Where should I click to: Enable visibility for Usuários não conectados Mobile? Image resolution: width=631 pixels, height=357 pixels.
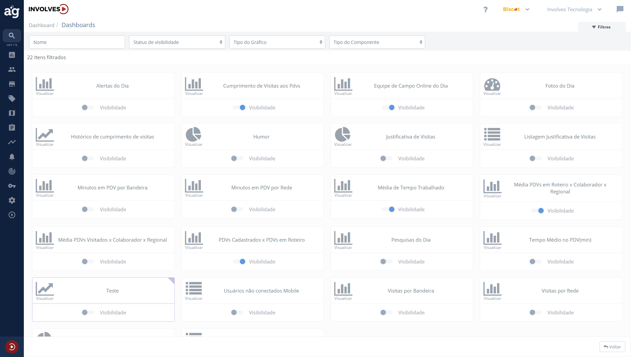(237, 313)
